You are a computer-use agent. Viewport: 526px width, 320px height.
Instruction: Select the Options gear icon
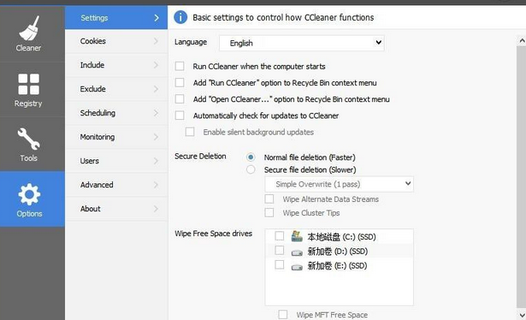(29, 194)
